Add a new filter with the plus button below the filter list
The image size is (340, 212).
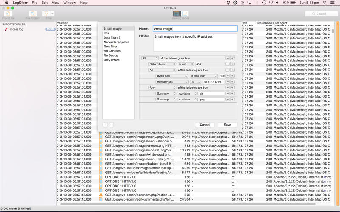(x=105, y=125)
